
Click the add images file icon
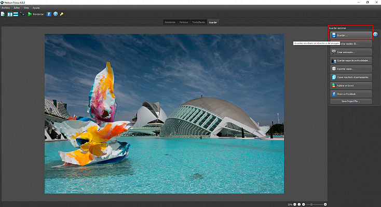point(3,14)
